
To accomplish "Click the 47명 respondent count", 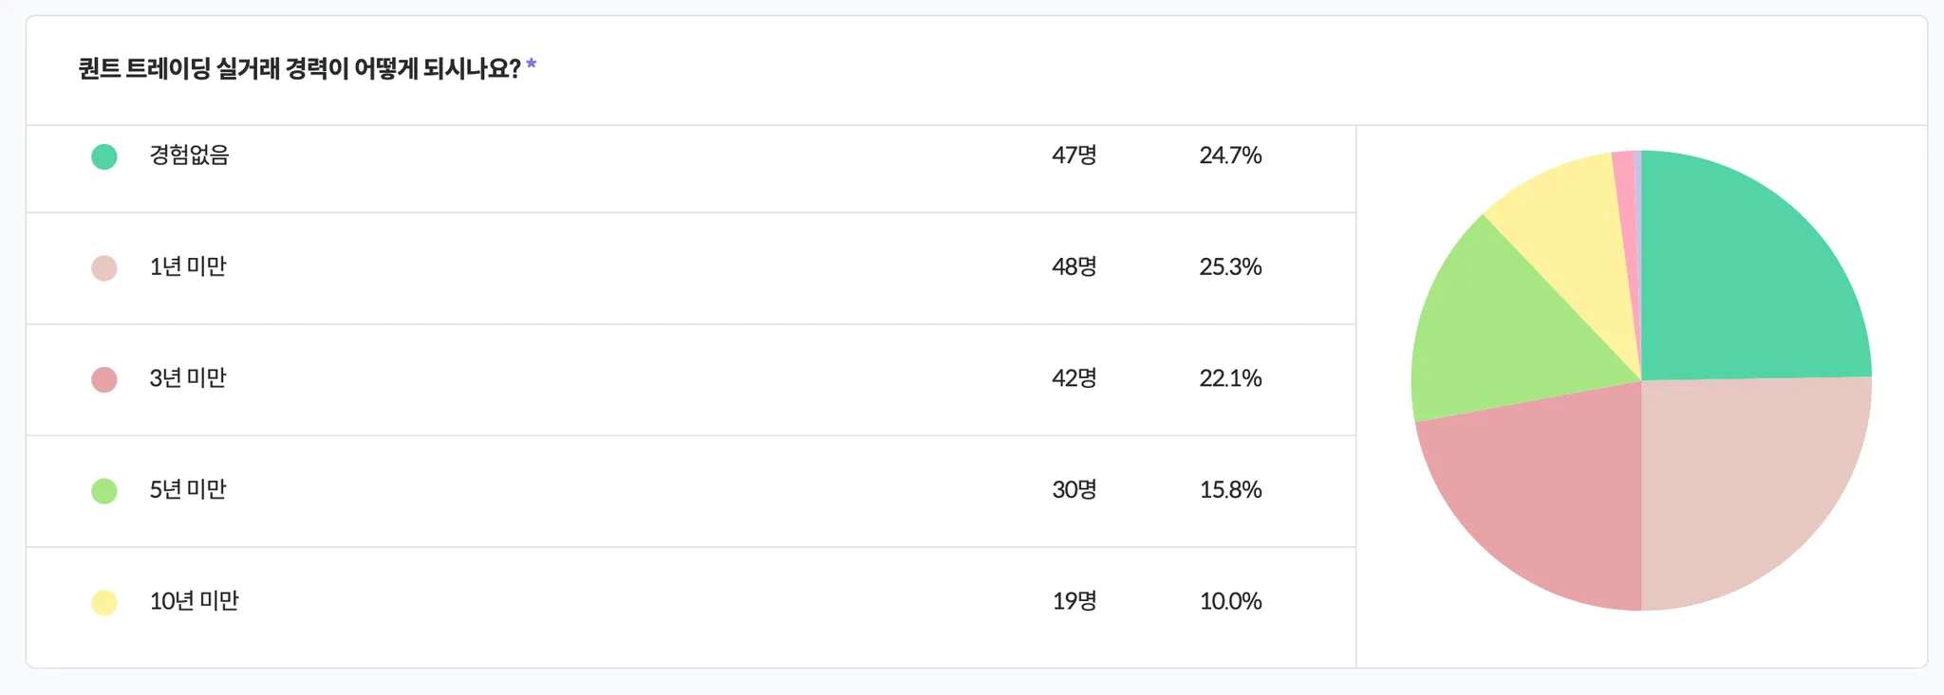I will pyautogui.click(x=1074, y=155).
